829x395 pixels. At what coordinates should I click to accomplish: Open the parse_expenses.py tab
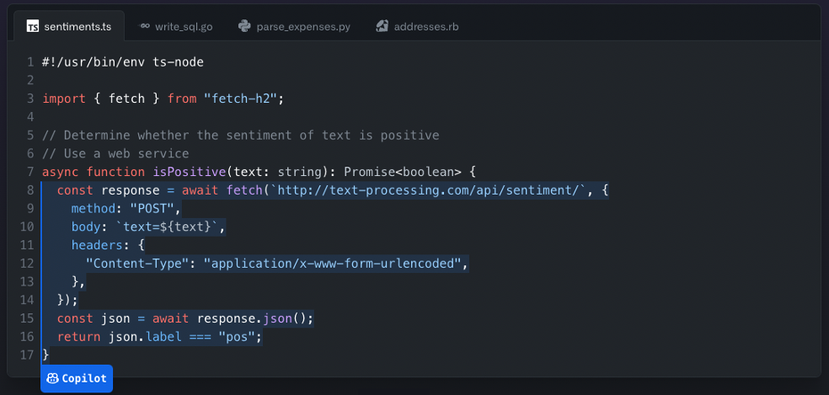coord(302,26)
